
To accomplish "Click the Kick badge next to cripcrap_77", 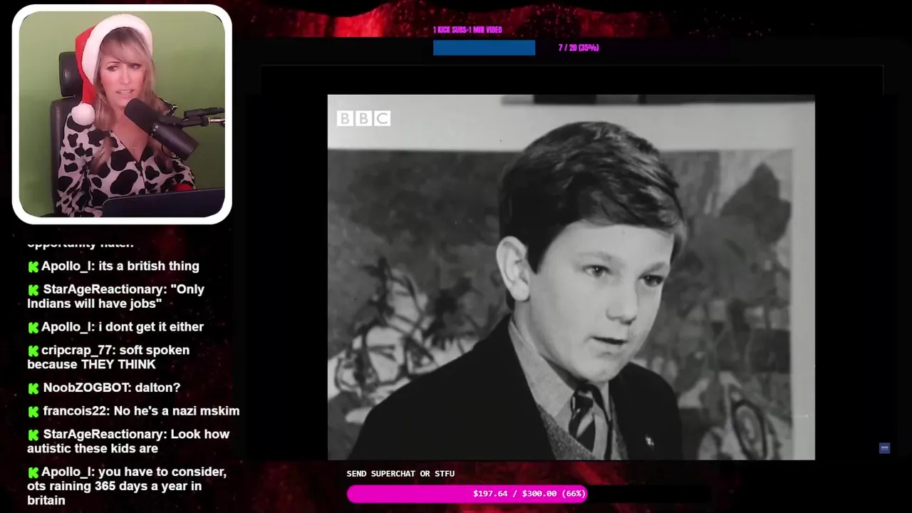I will tap(33, 351).
